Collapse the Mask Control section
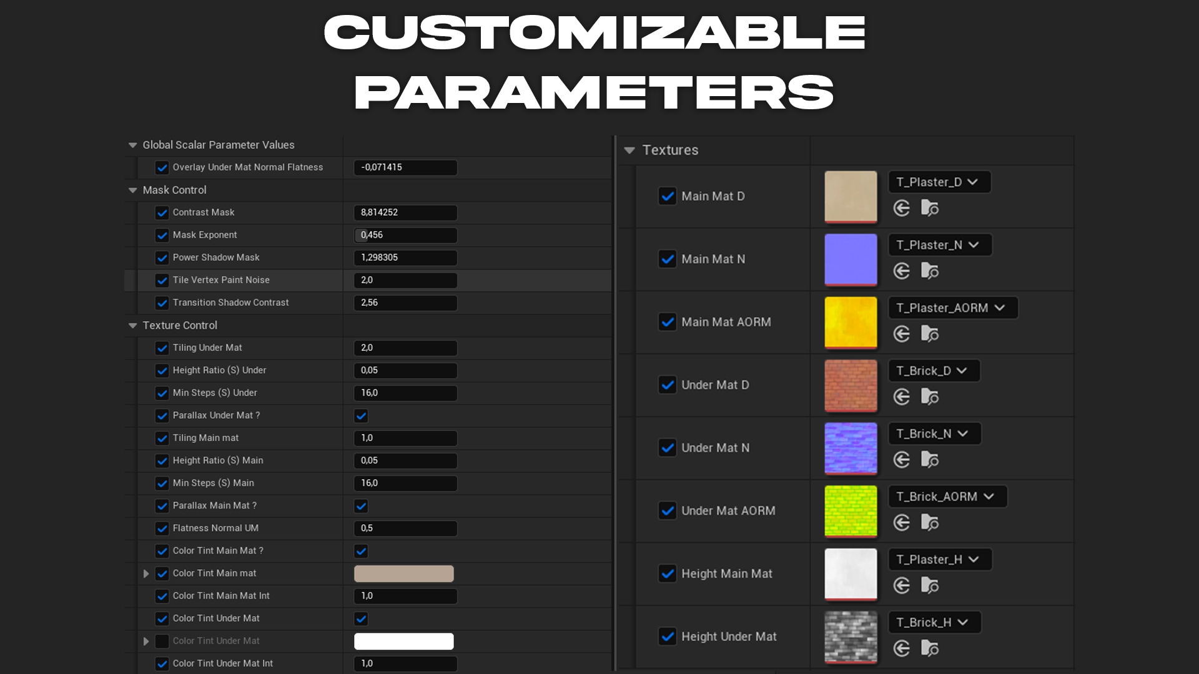Viewport: 1199px width, 674px height. 132,190
